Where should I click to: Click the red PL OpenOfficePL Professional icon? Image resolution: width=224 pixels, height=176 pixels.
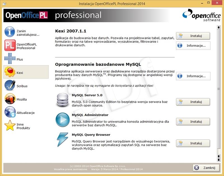coord(10,45)
